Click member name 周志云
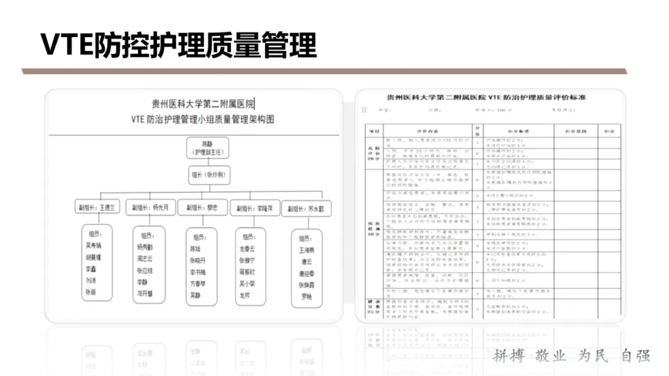Screen dimensions: 669x376 (x=144, y=259)
